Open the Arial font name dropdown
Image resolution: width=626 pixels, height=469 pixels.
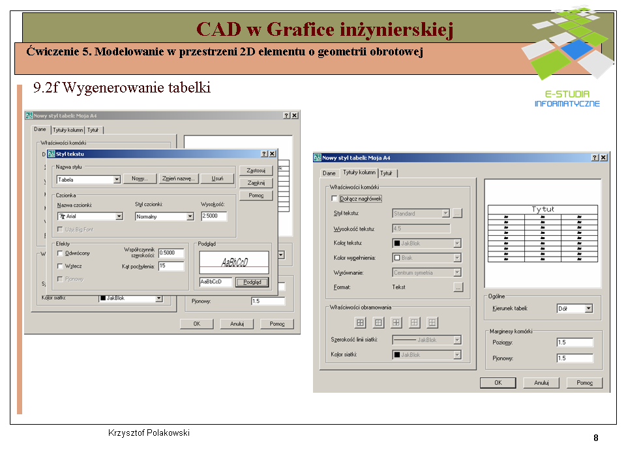[x=119, y=216]
